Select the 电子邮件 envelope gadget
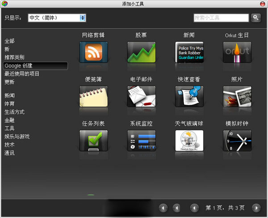268x218 pixels. 141,96
